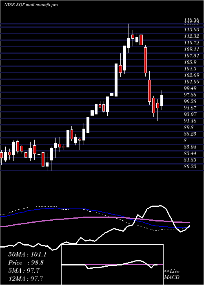Click inside the MACD inset chart box
Image resolution: width=204 pixels, height=285 pixels.
click(x=112, y=265)
